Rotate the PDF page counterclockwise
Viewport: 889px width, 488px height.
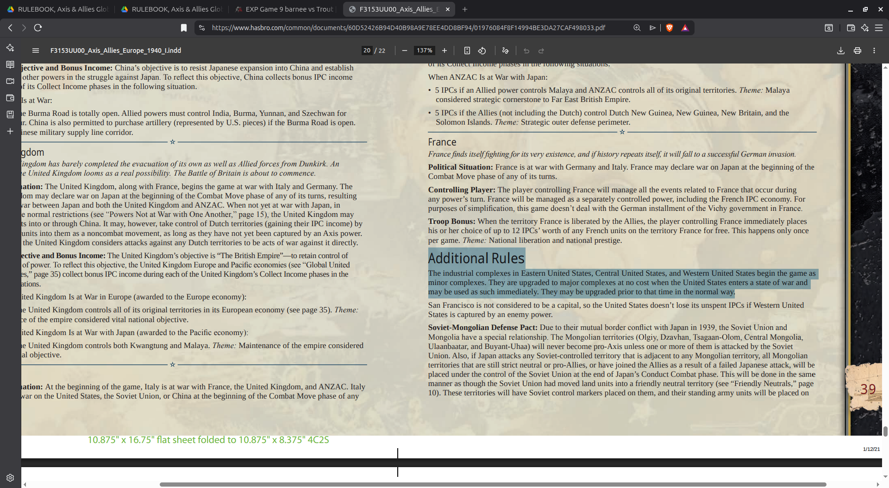482,51
